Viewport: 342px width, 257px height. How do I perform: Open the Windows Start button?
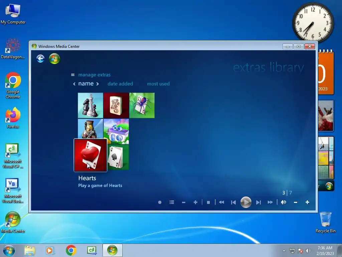(9, 250)
